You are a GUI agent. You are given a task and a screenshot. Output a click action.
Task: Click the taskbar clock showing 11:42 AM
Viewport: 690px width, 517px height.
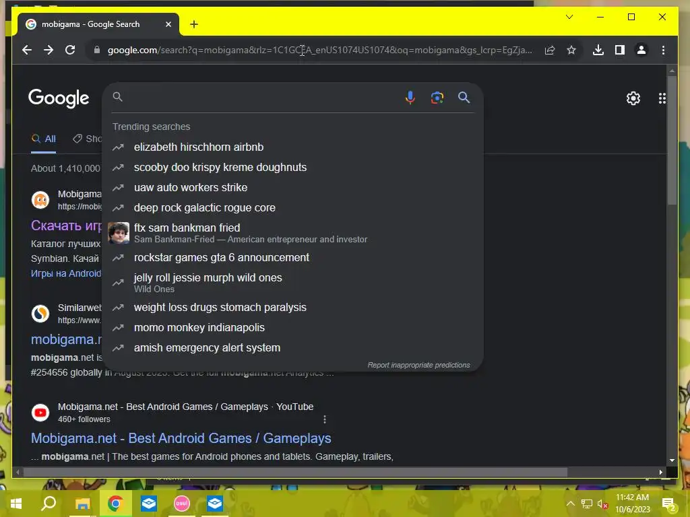tap(632, 504)
